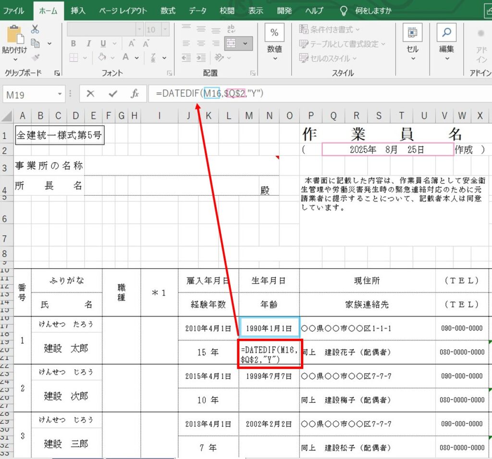Open the セル cells button

click(413, 41)
